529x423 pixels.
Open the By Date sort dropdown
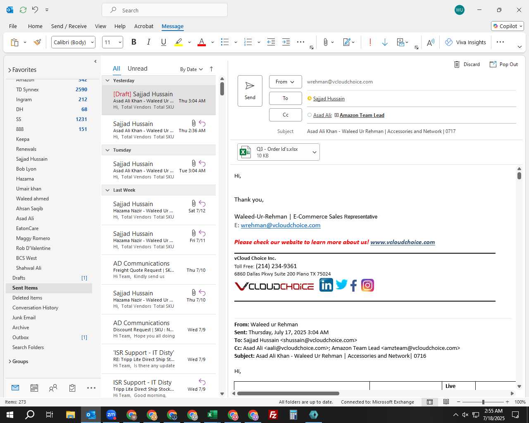pos(191,69)
